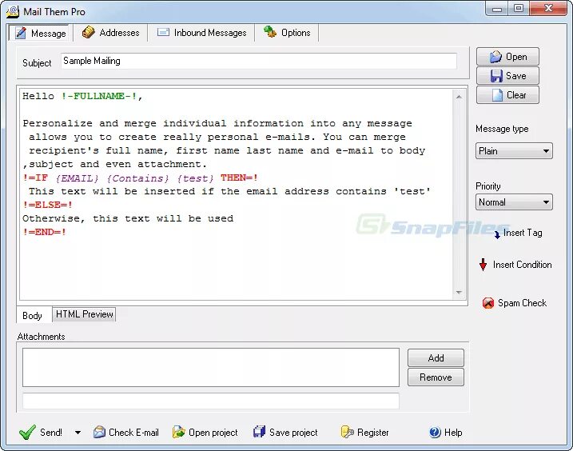Click the Help label
Image resolution: width=573 pixels, height=451 pixels.
click(453, 433)
